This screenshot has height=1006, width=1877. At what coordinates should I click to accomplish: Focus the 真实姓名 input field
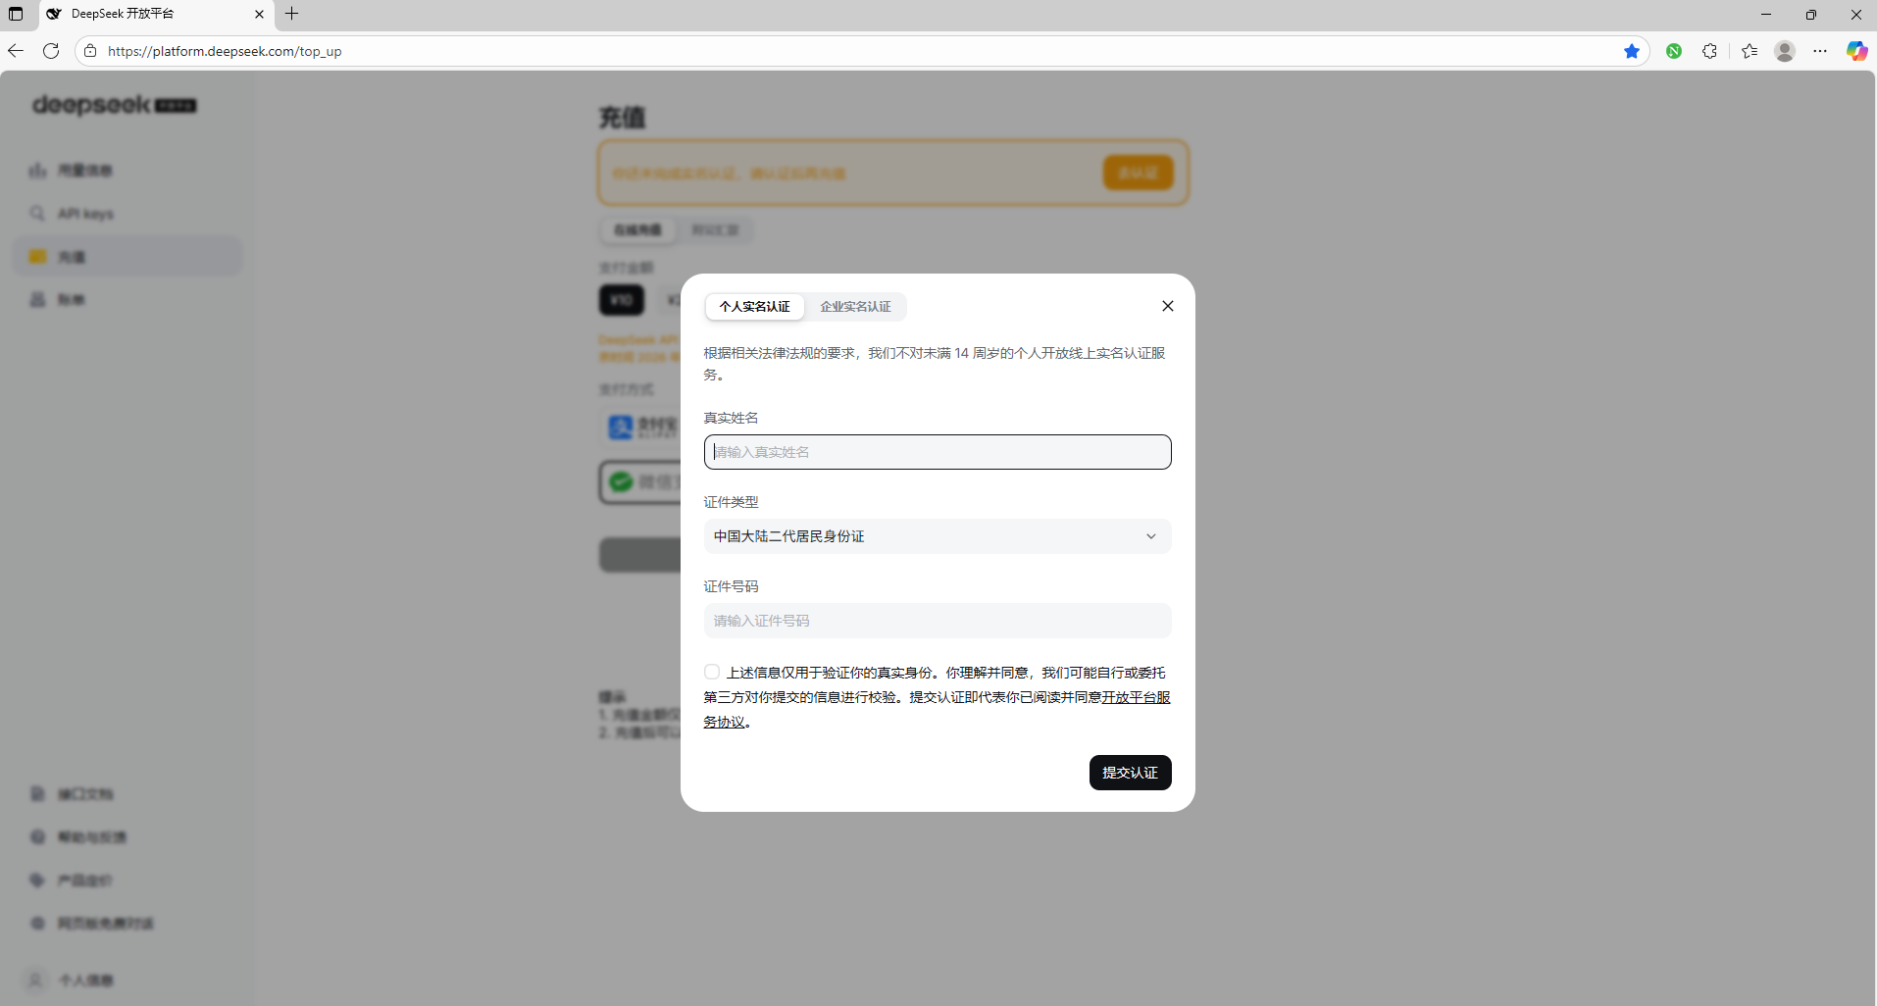938,452
